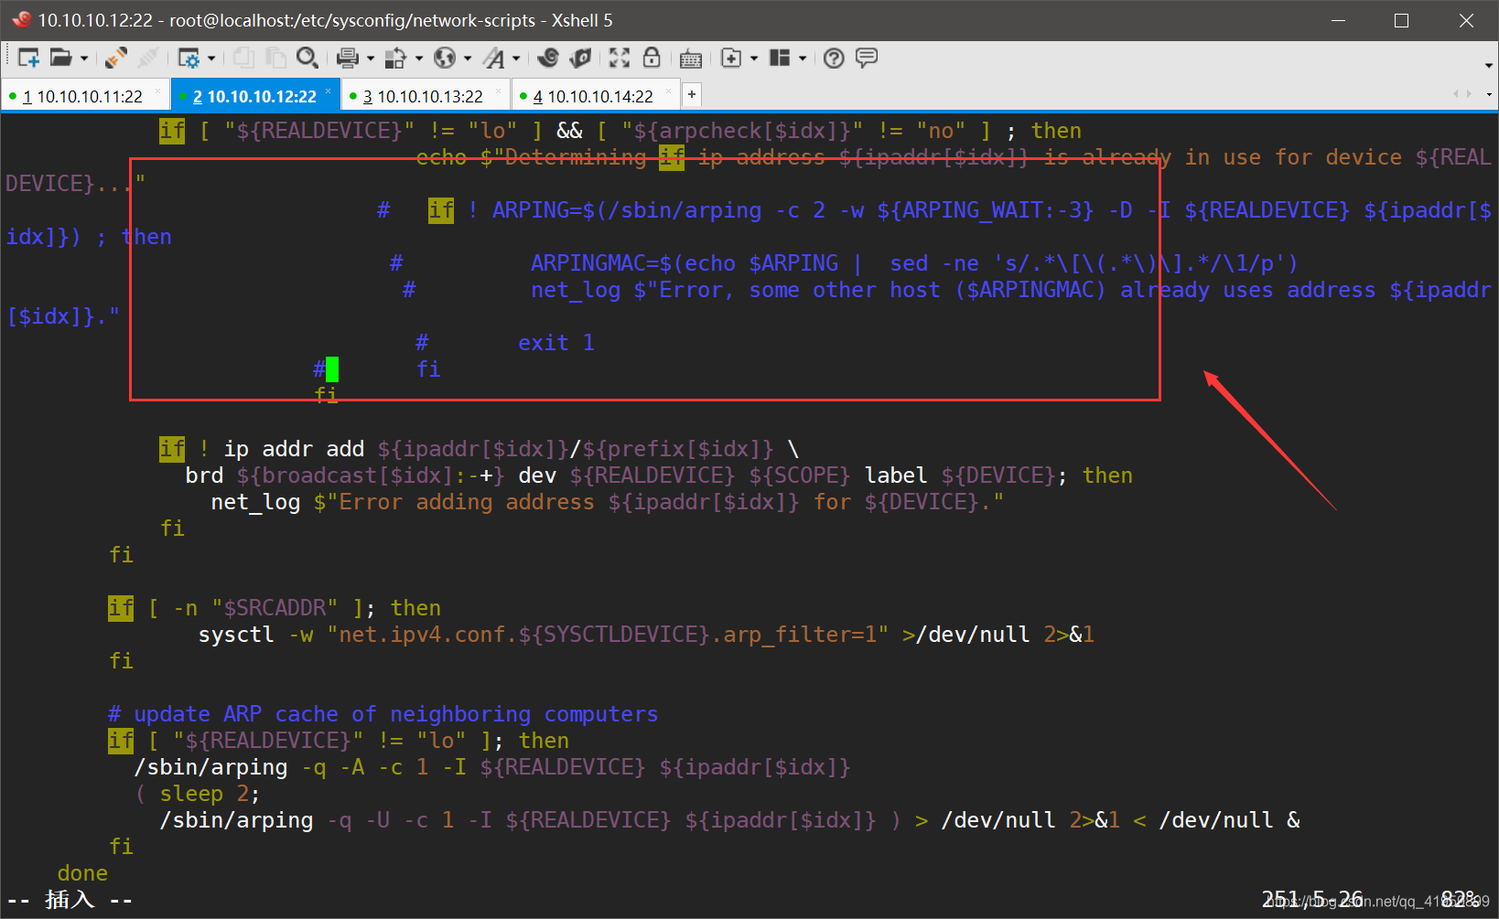Add a new tab with plus button
The width and height of the screenshot is (1499, 919).
692,94
